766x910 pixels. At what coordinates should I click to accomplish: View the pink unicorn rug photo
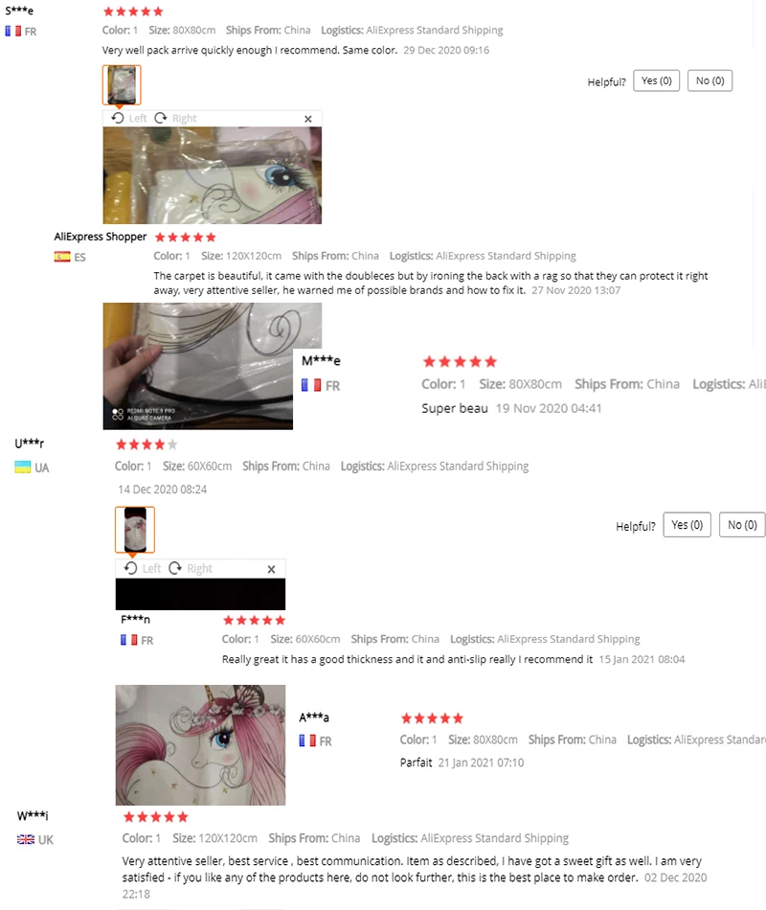coord(200,745)
